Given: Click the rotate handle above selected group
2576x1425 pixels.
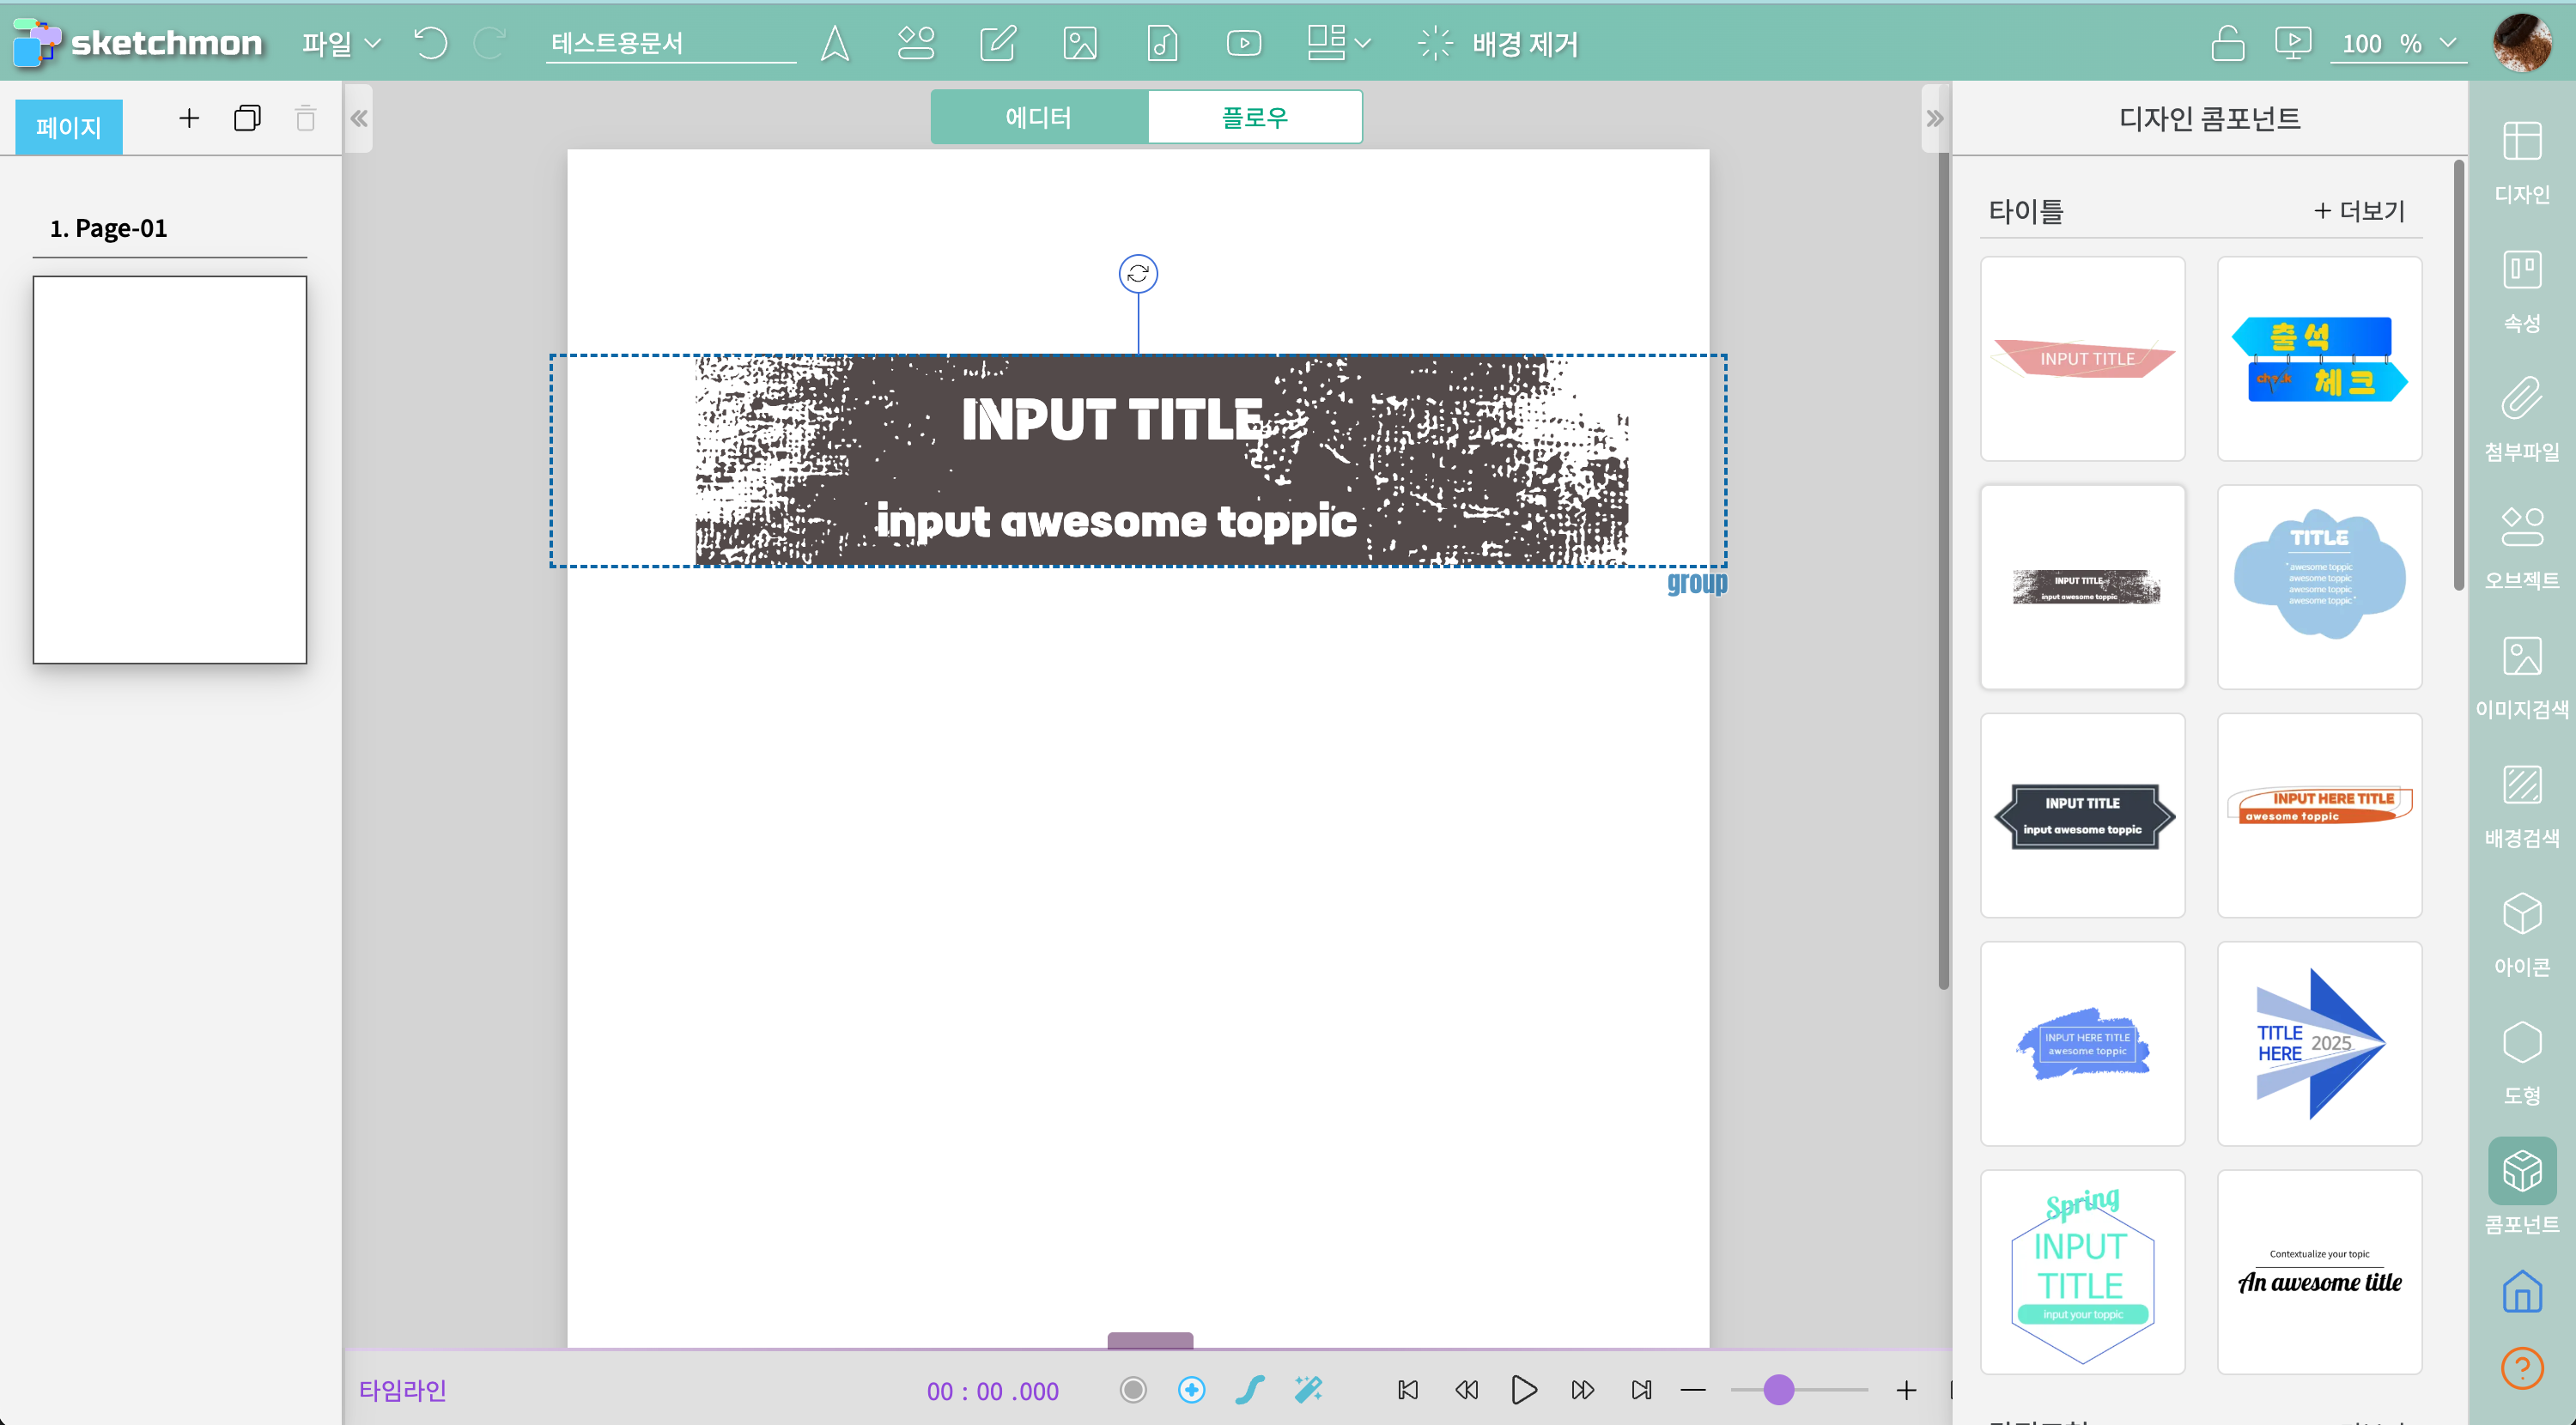Looking at the screenshot, I should click(1138, 273).
